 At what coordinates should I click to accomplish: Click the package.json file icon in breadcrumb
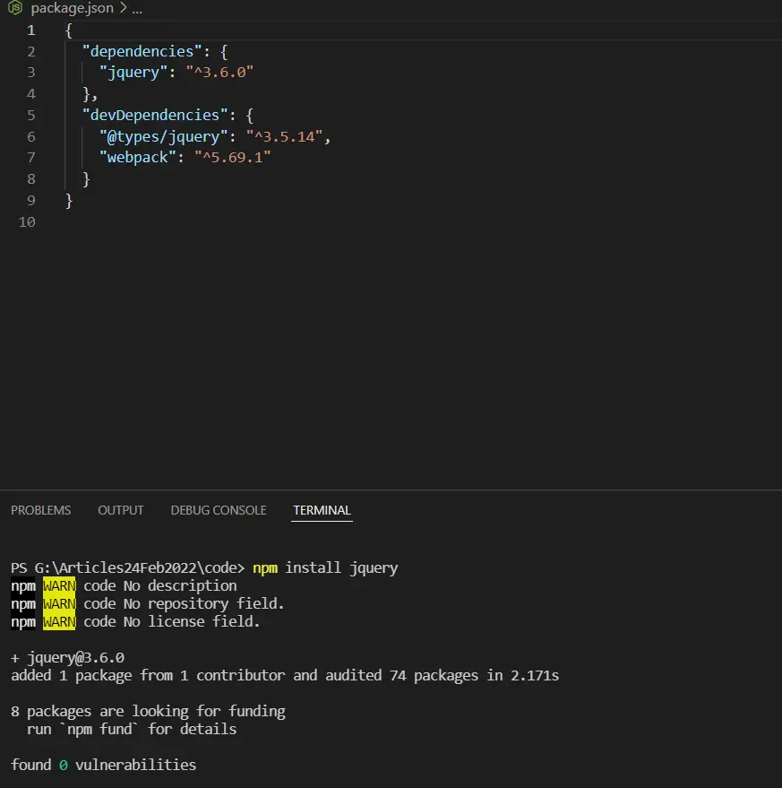pos(15,7)
